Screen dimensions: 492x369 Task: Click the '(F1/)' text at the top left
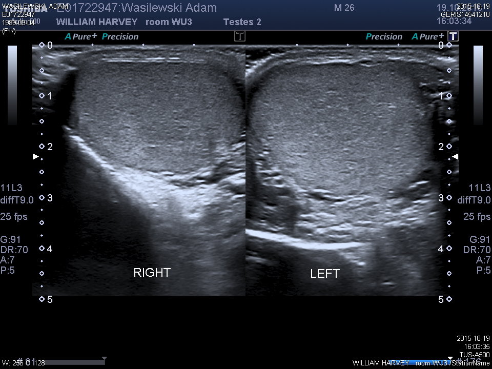9,31
